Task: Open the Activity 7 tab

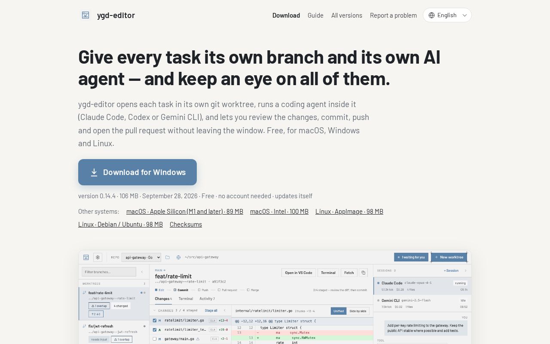Action: coord(208,298)
